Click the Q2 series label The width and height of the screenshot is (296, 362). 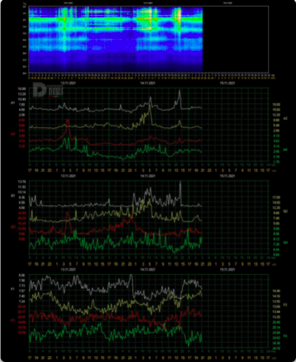(x=285, y=211)
